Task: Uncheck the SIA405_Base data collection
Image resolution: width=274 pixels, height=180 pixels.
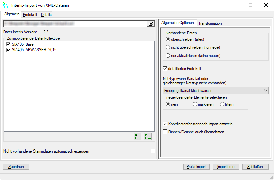Action: [x=8, y=44]
